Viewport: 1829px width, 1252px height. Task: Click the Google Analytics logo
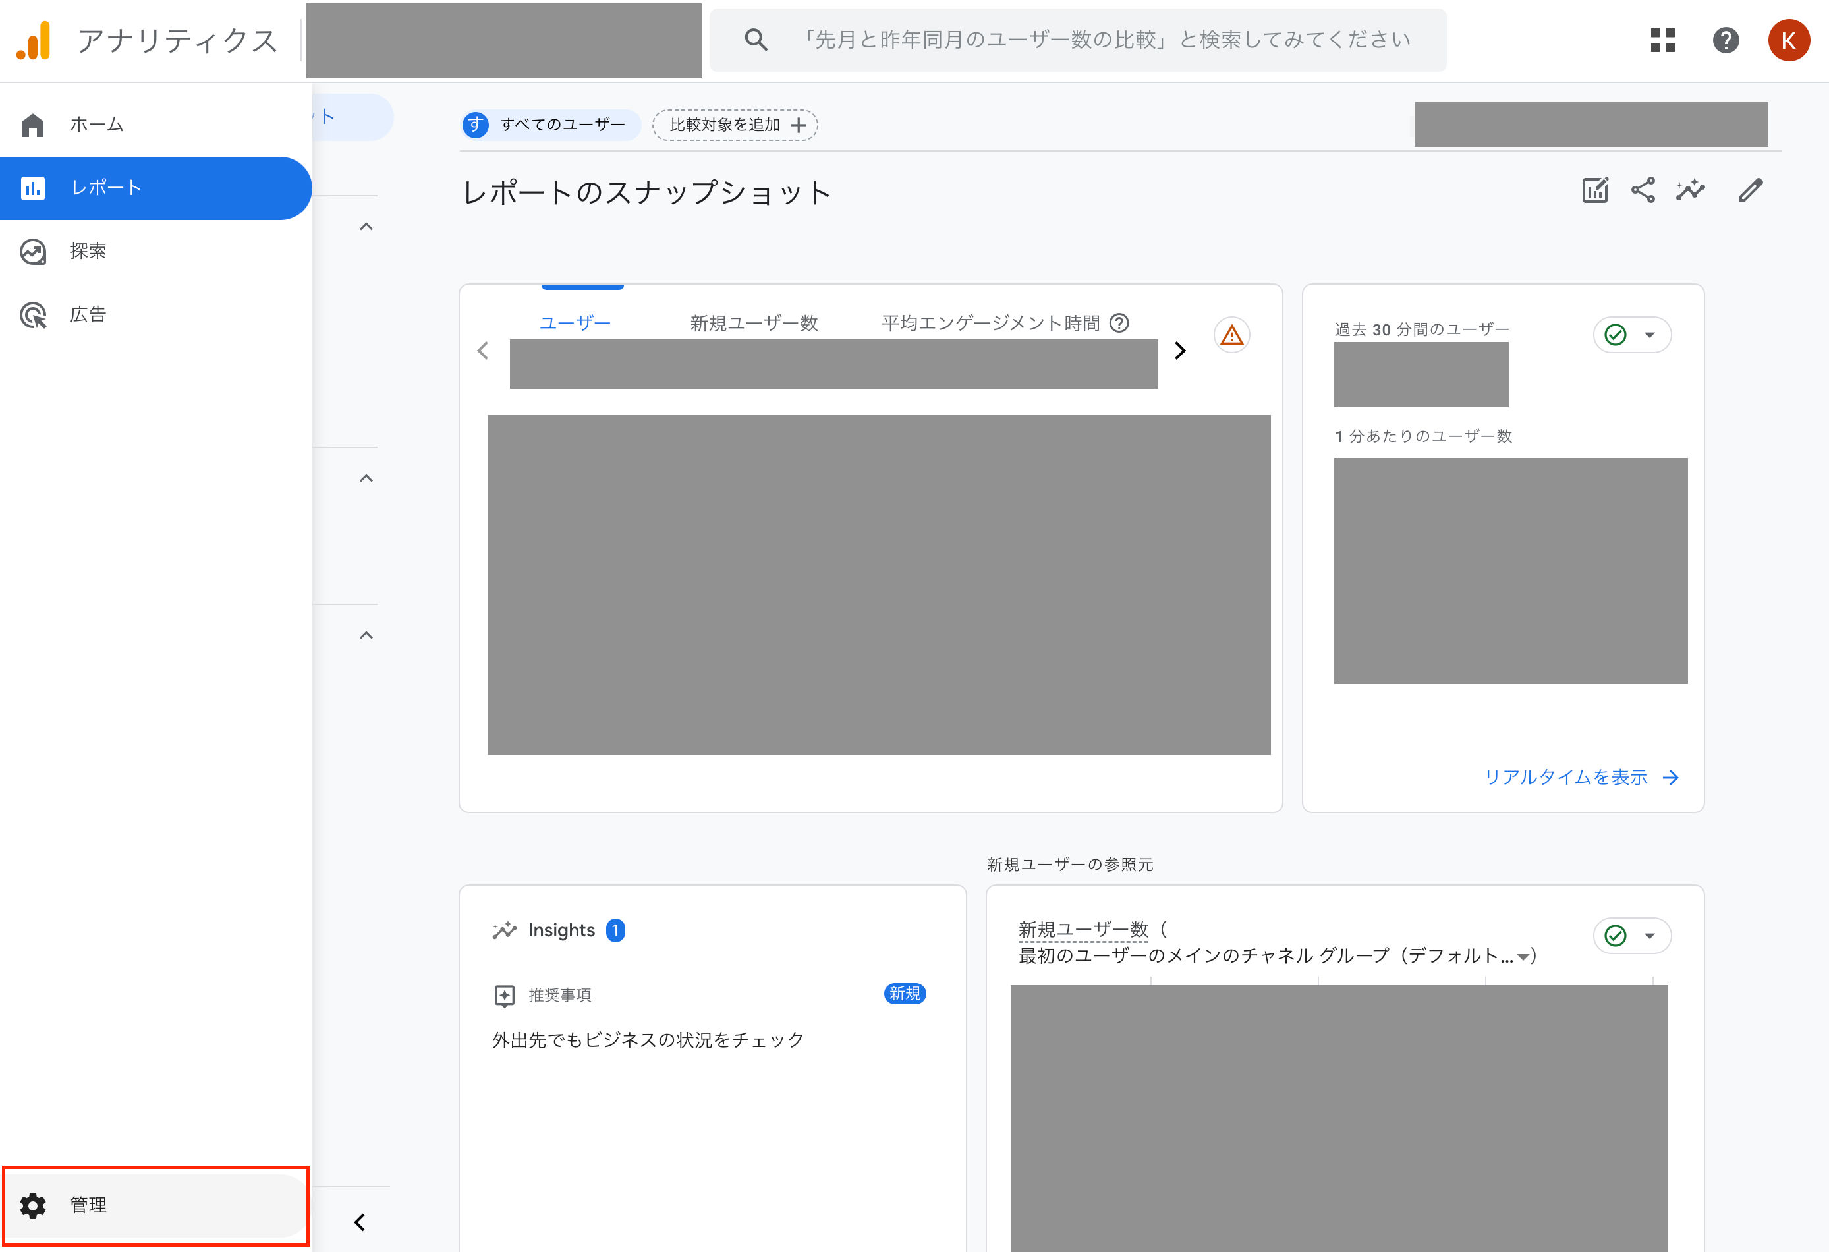pos(34,40)
